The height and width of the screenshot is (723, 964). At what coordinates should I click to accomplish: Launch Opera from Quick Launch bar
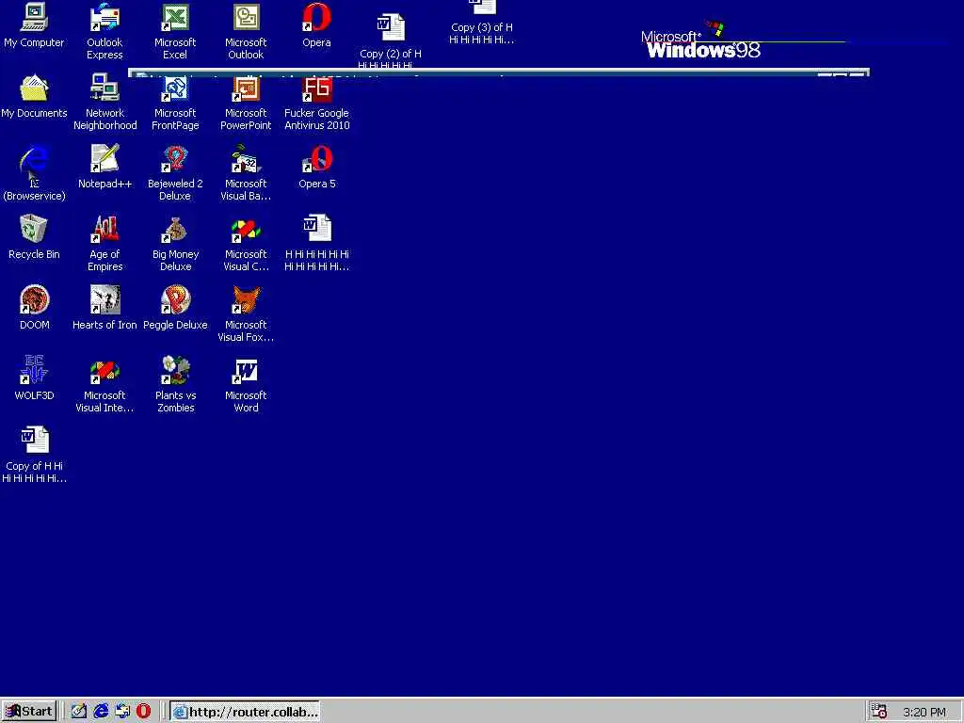tap(143, 712)
